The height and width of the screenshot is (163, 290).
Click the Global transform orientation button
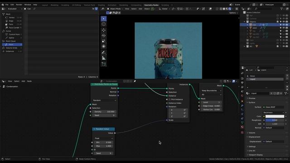click(x=164, y=9)
